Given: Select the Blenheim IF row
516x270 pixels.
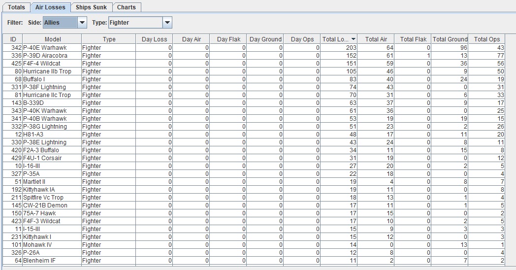Looking at the screenshot, I should (254, 261).
